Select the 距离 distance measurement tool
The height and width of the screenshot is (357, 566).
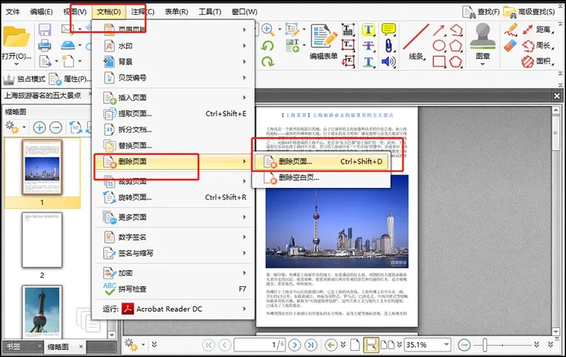click(x=538, y=30)
